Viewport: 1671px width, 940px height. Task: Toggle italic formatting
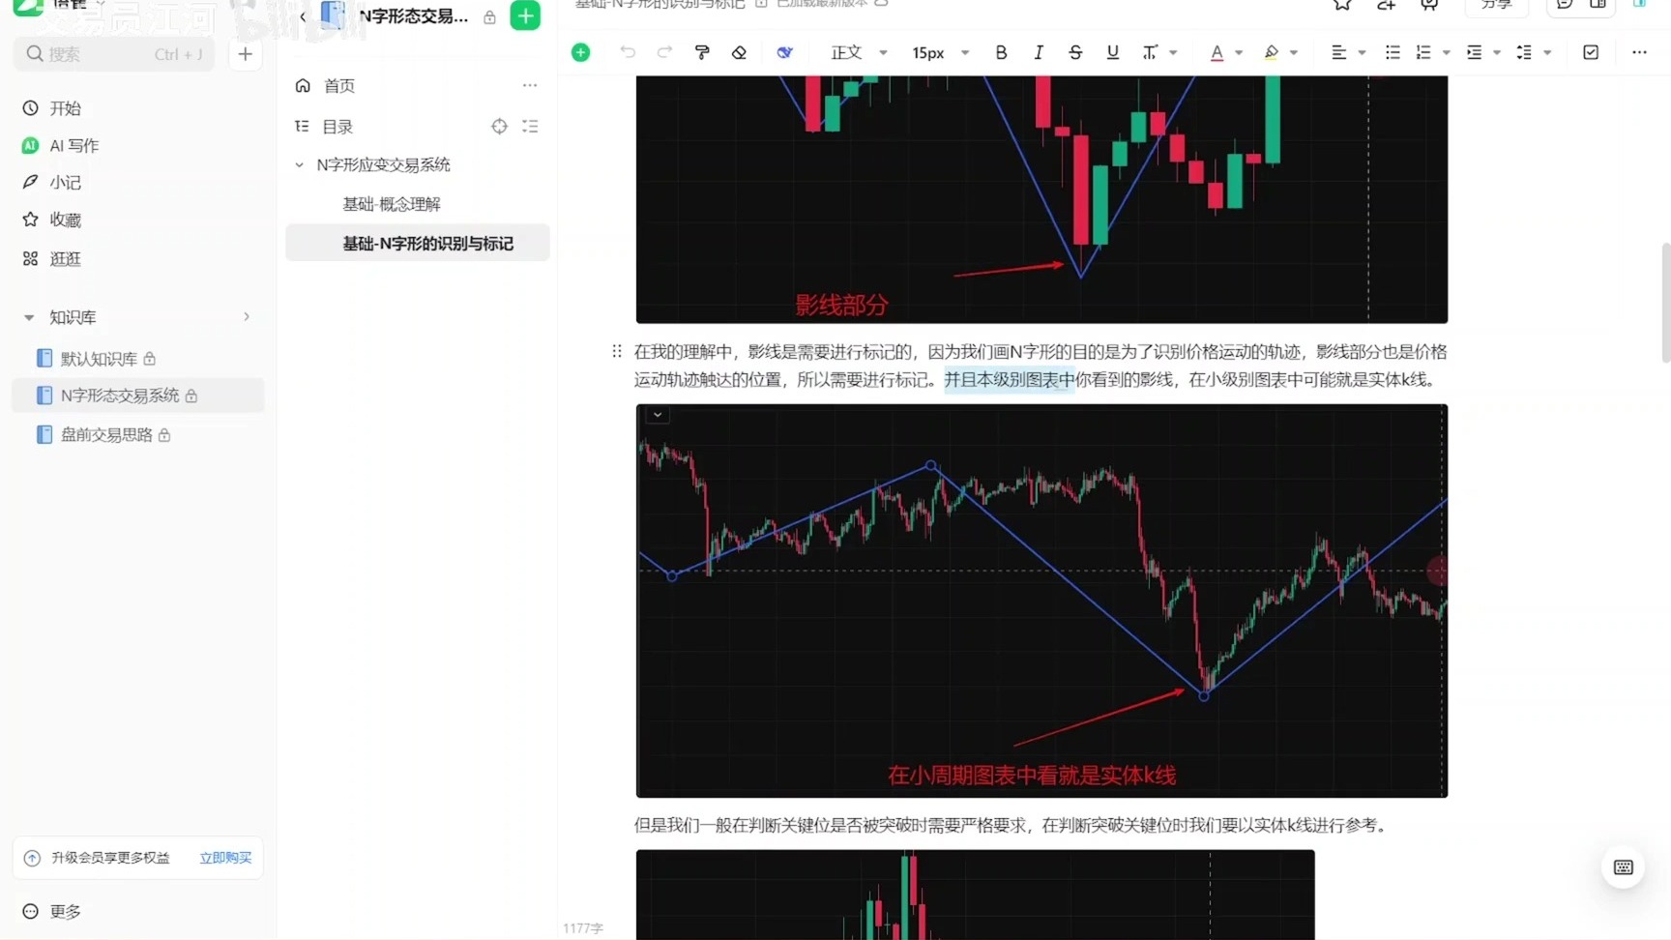(x=1039, y=52)
